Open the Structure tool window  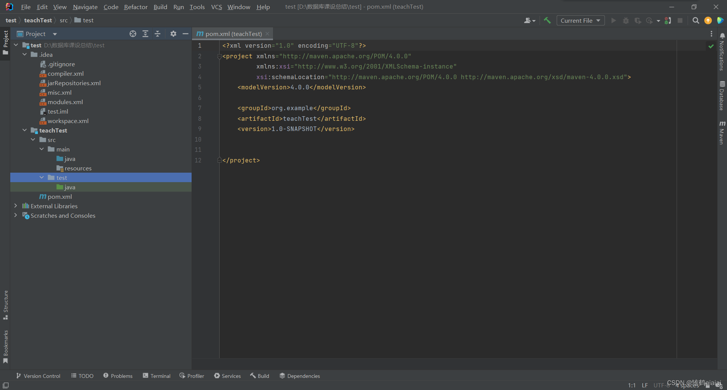5,305
